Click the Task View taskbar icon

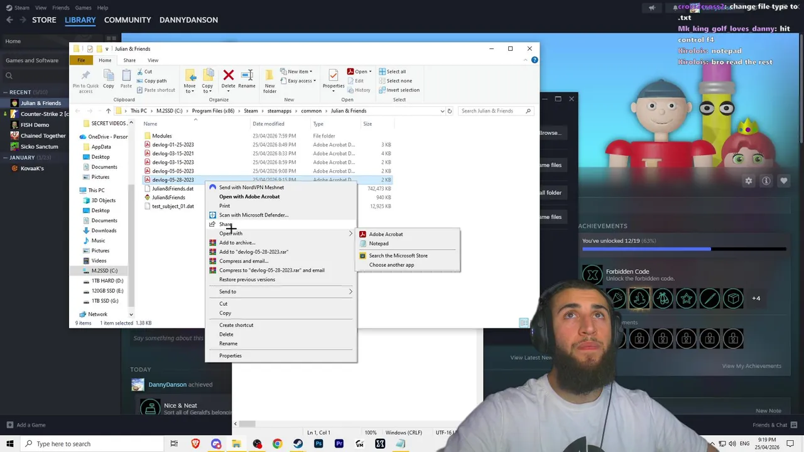(x=174, y=444)
